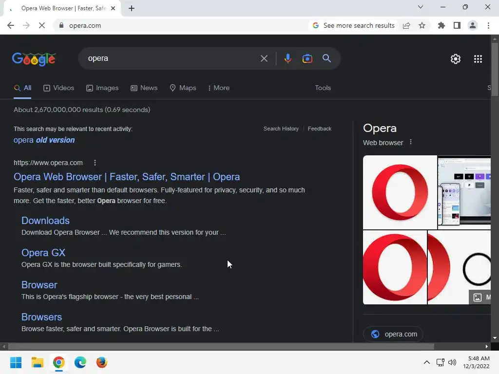
Task: Open the side panel icon
Action: pos(457,25)
